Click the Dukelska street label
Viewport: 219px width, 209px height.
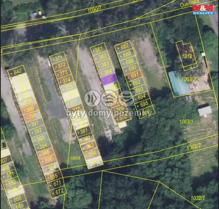190,4
